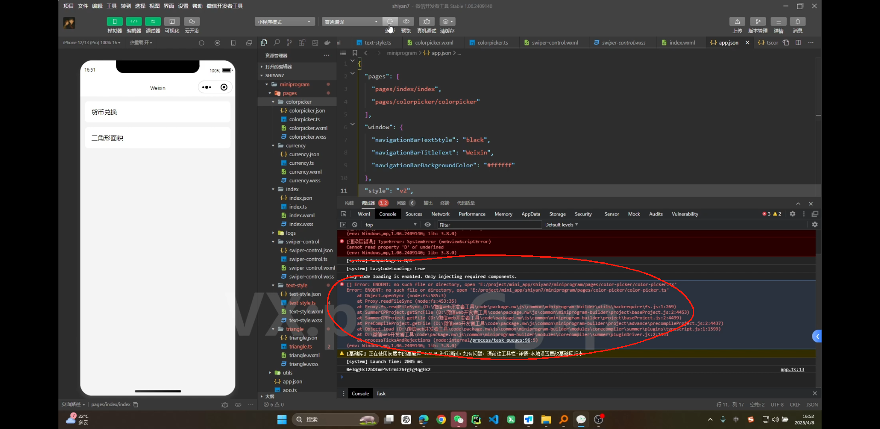This screenshot has width=880, height=429.
Task: Tap 三角形面积 in the simulator
Action: [x=158, y=138]
